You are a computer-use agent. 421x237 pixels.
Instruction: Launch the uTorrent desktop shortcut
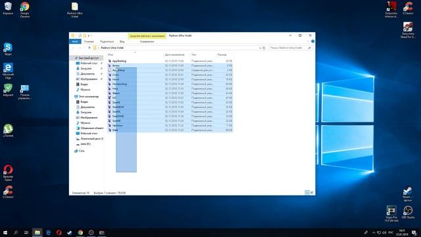(x=8, y=130)
